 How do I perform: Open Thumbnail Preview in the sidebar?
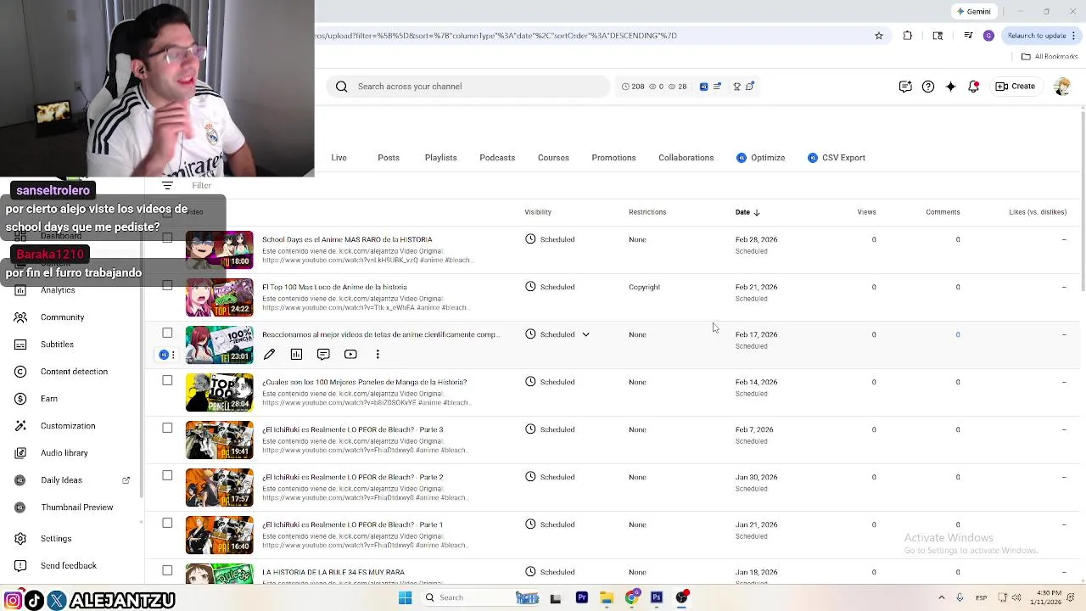(76, 507)
